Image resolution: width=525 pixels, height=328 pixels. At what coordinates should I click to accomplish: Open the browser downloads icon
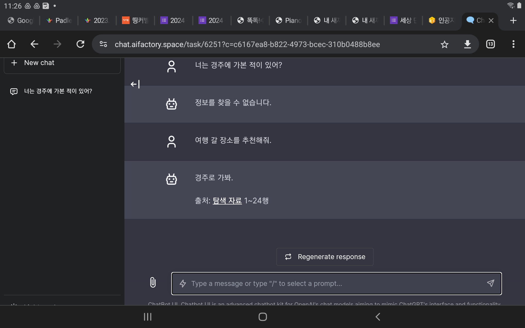467,44
